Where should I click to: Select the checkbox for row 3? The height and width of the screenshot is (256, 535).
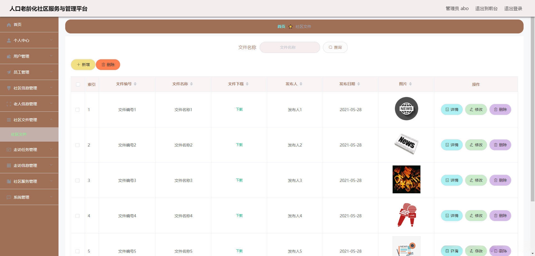77,181
